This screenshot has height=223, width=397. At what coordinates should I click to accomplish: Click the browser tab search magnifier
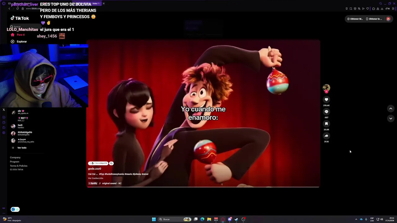tap(381, 3)
